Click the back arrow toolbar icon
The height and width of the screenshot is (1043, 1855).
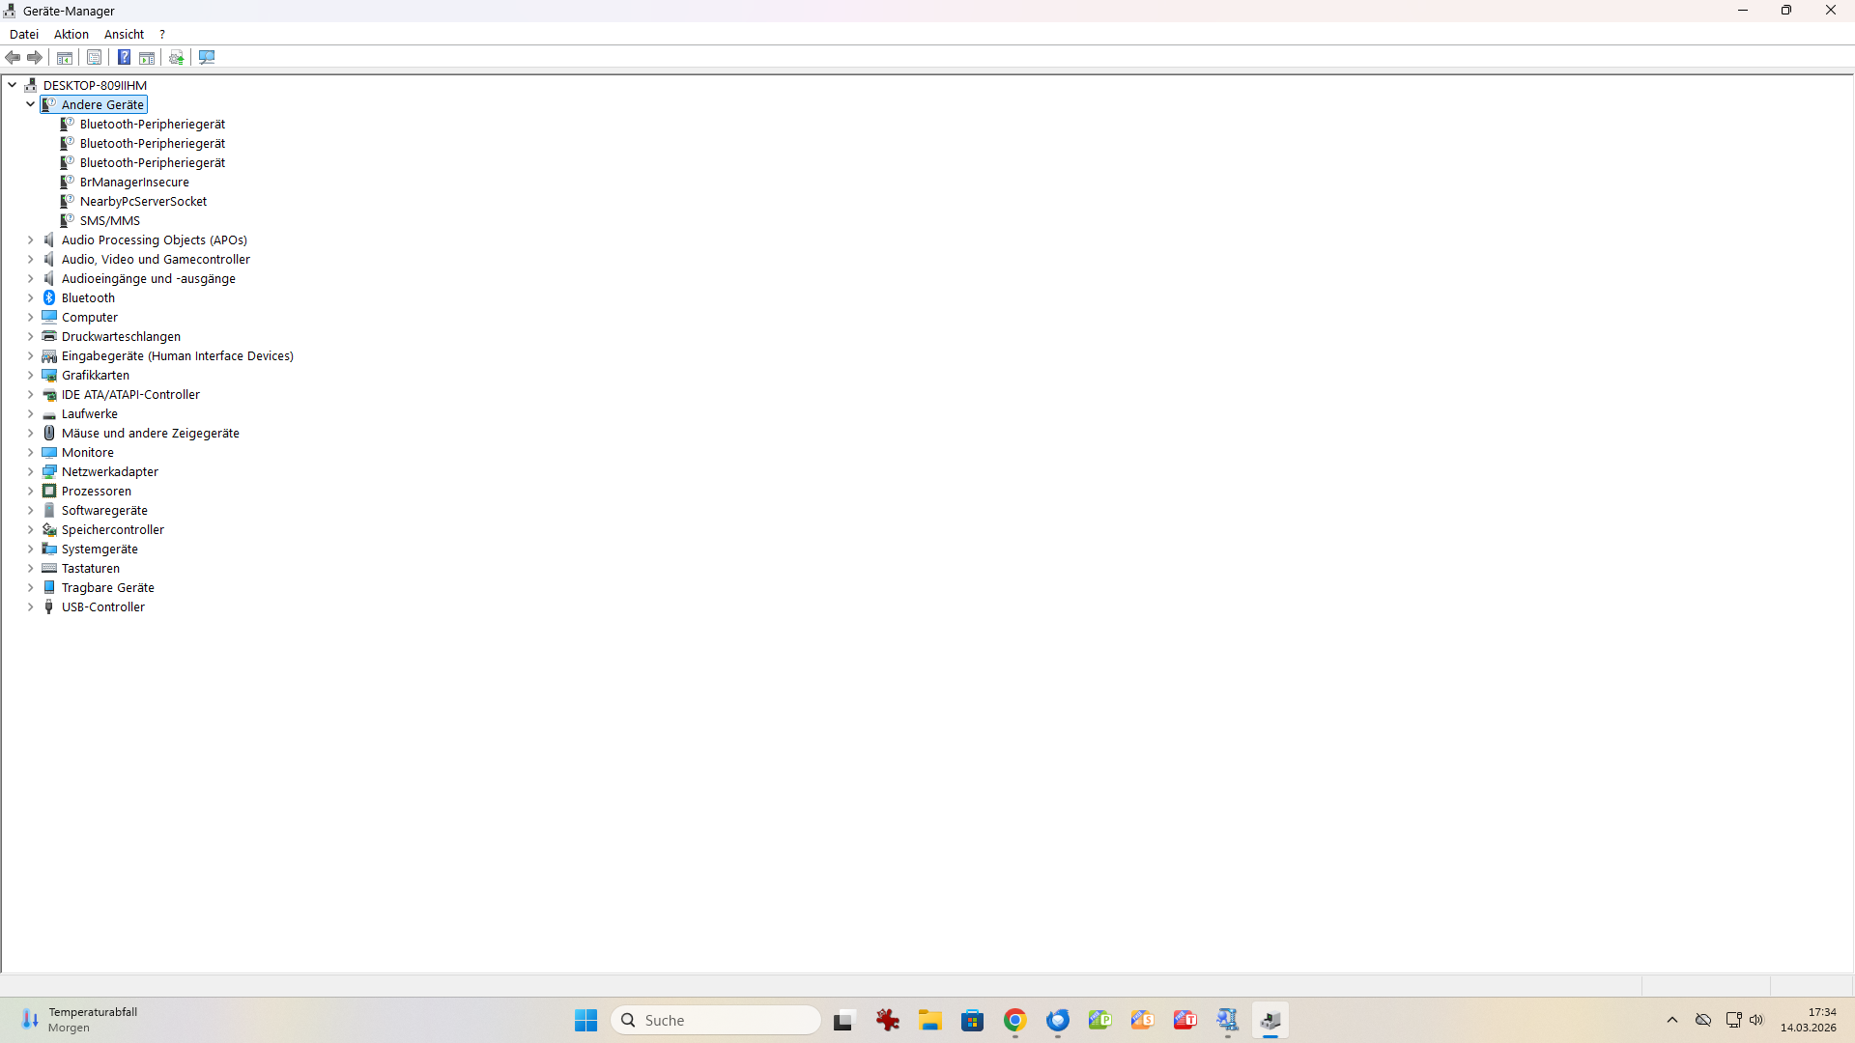click(x=13, y=58)
